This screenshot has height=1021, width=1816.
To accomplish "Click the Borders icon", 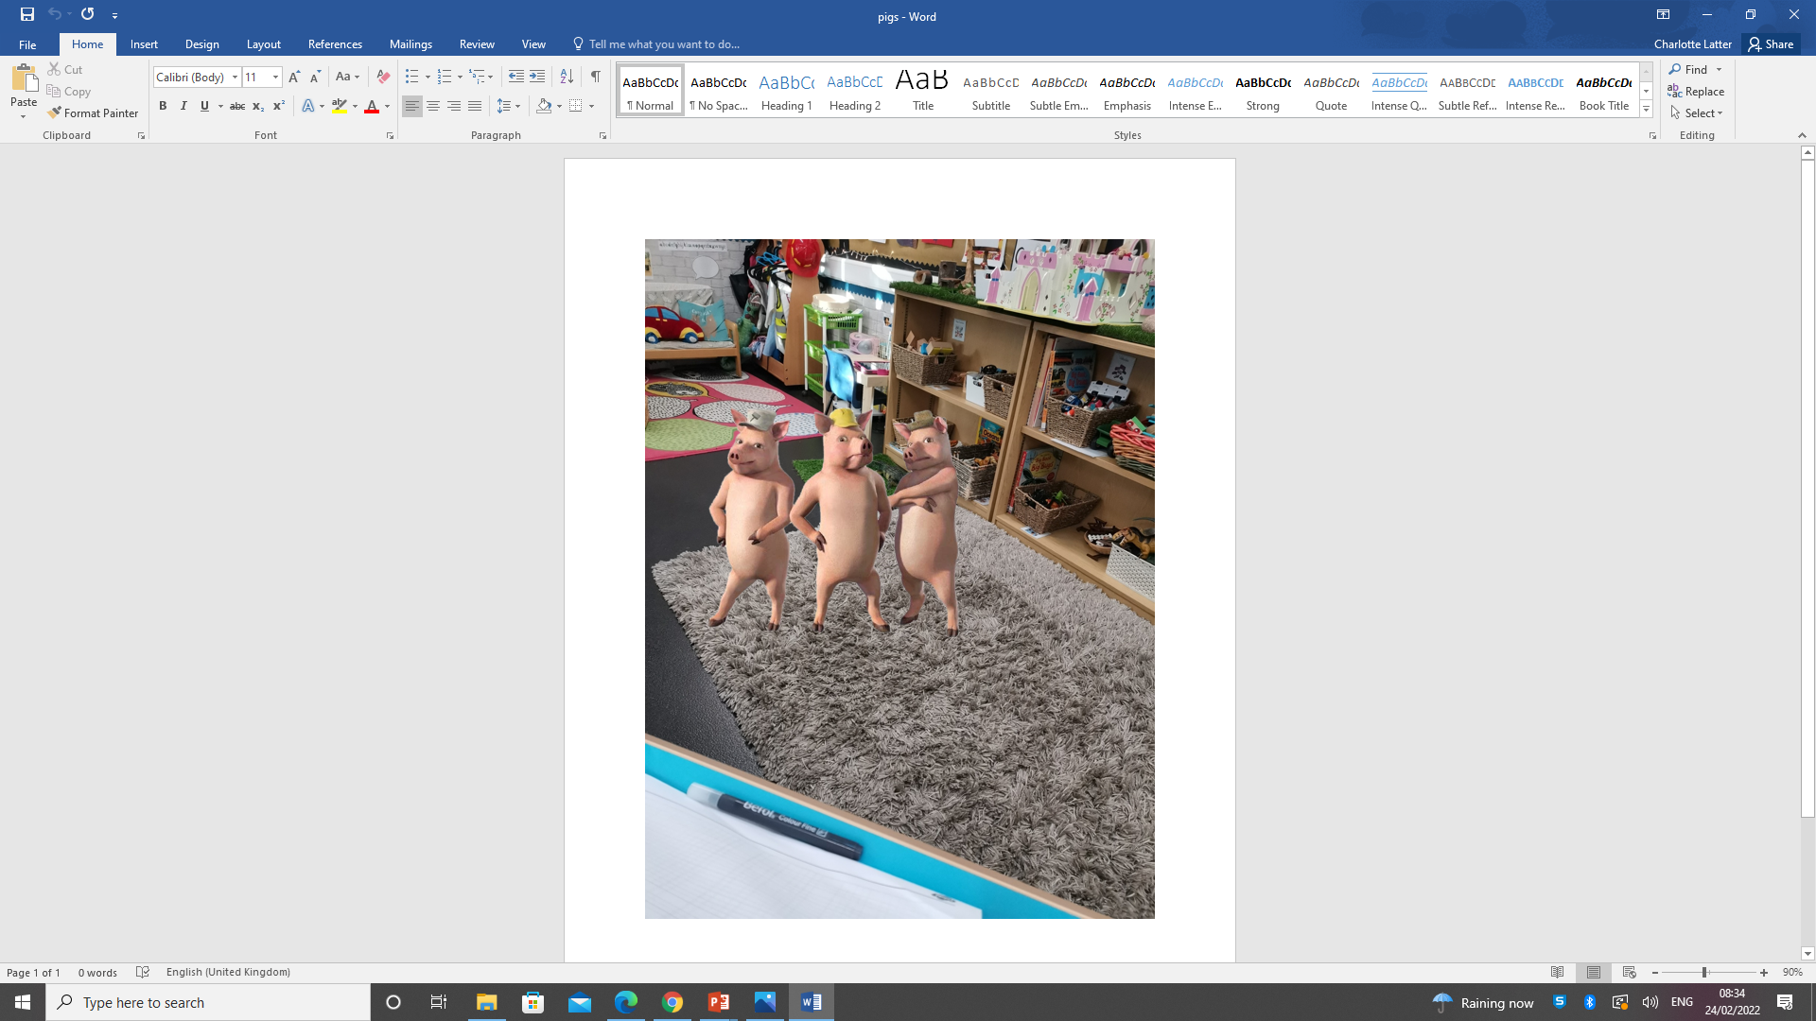I will [576, 106].
